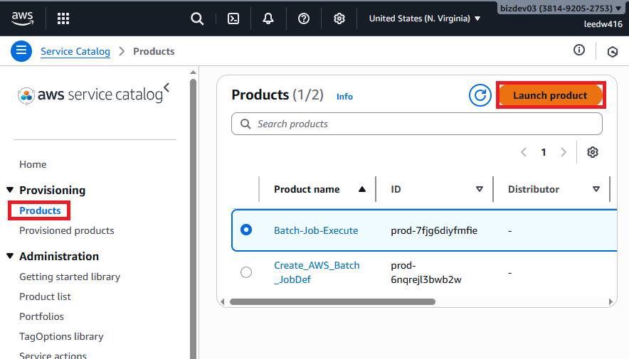Open the Batch-Job-Execute product link
This screenshot has width=629, height=359.
tap(316, 230)
